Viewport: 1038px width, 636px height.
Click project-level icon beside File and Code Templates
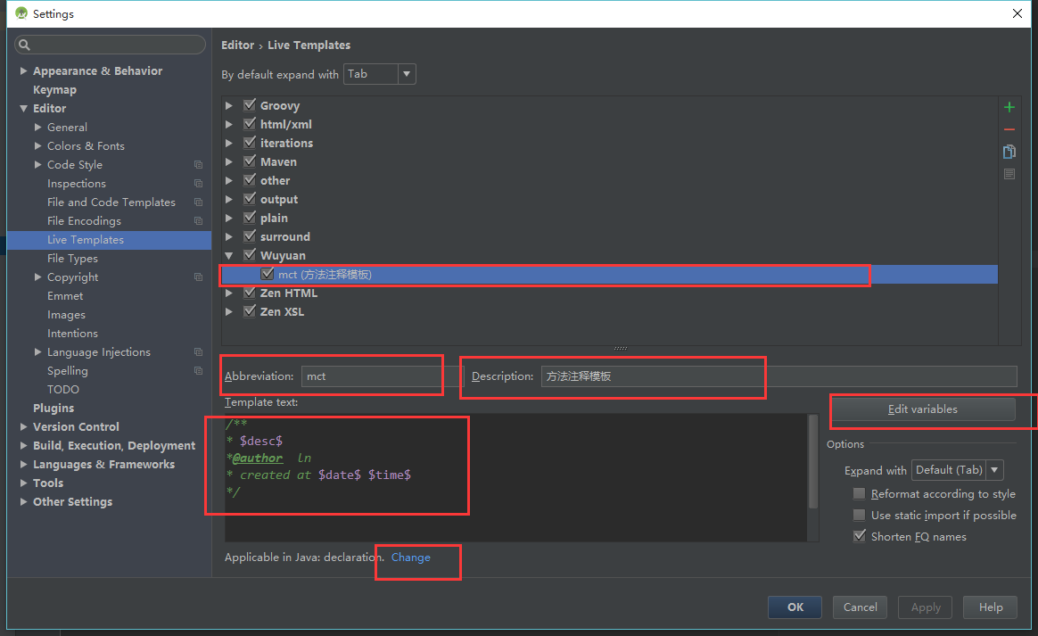(198, 202)
